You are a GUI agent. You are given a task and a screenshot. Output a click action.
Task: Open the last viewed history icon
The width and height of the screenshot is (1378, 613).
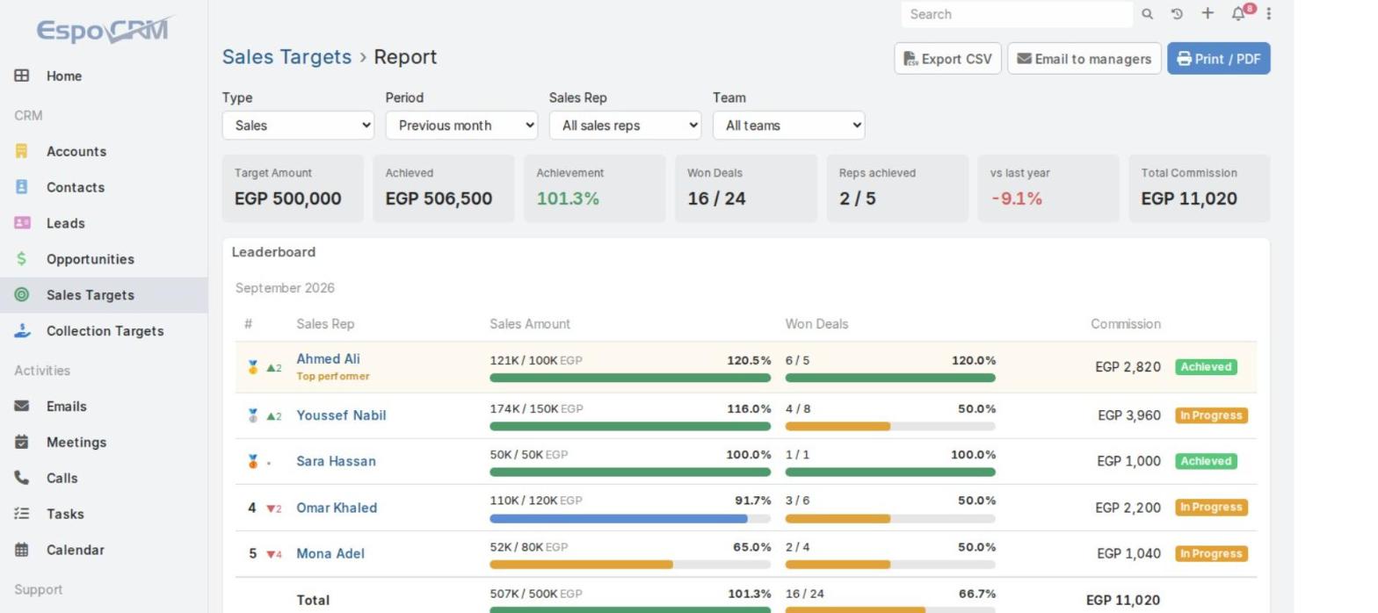coord(1177,14)
